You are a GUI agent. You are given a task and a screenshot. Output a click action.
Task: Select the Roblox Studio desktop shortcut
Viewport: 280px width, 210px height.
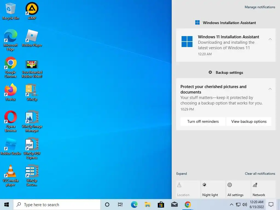coord(11,147)
